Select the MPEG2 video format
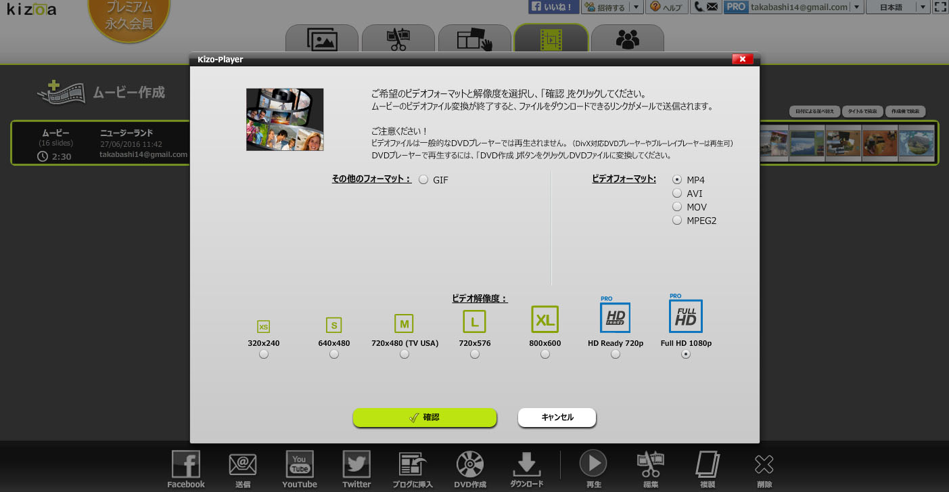The width and height of the screenshot is (949, 492). pos(677,221)
